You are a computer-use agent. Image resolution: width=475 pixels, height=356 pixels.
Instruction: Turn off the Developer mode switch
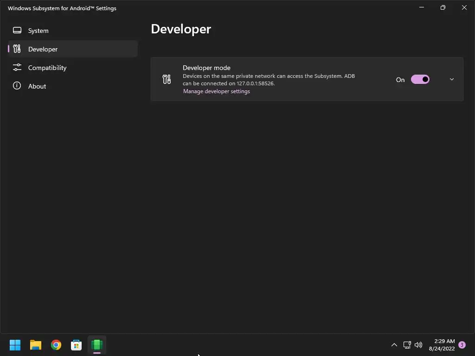(x=420, y=79)
